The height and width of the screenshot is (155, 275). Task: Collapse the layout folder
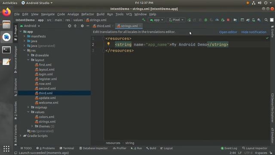pos(28,60)
